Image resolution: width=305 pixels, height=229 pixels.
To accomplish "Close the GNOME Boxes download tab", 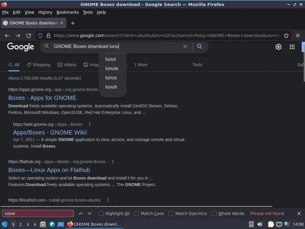I will click(62, 23).
